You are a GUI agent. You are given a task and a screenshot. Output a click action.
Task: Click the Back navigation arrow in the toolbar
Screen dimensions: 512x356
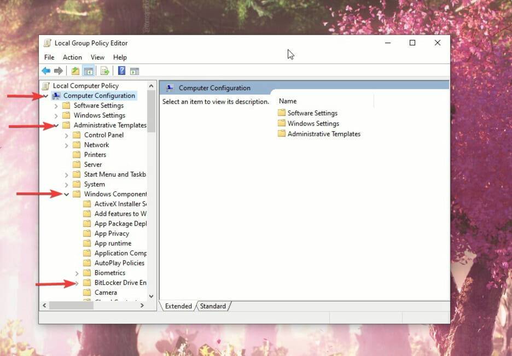click(46, 70)
